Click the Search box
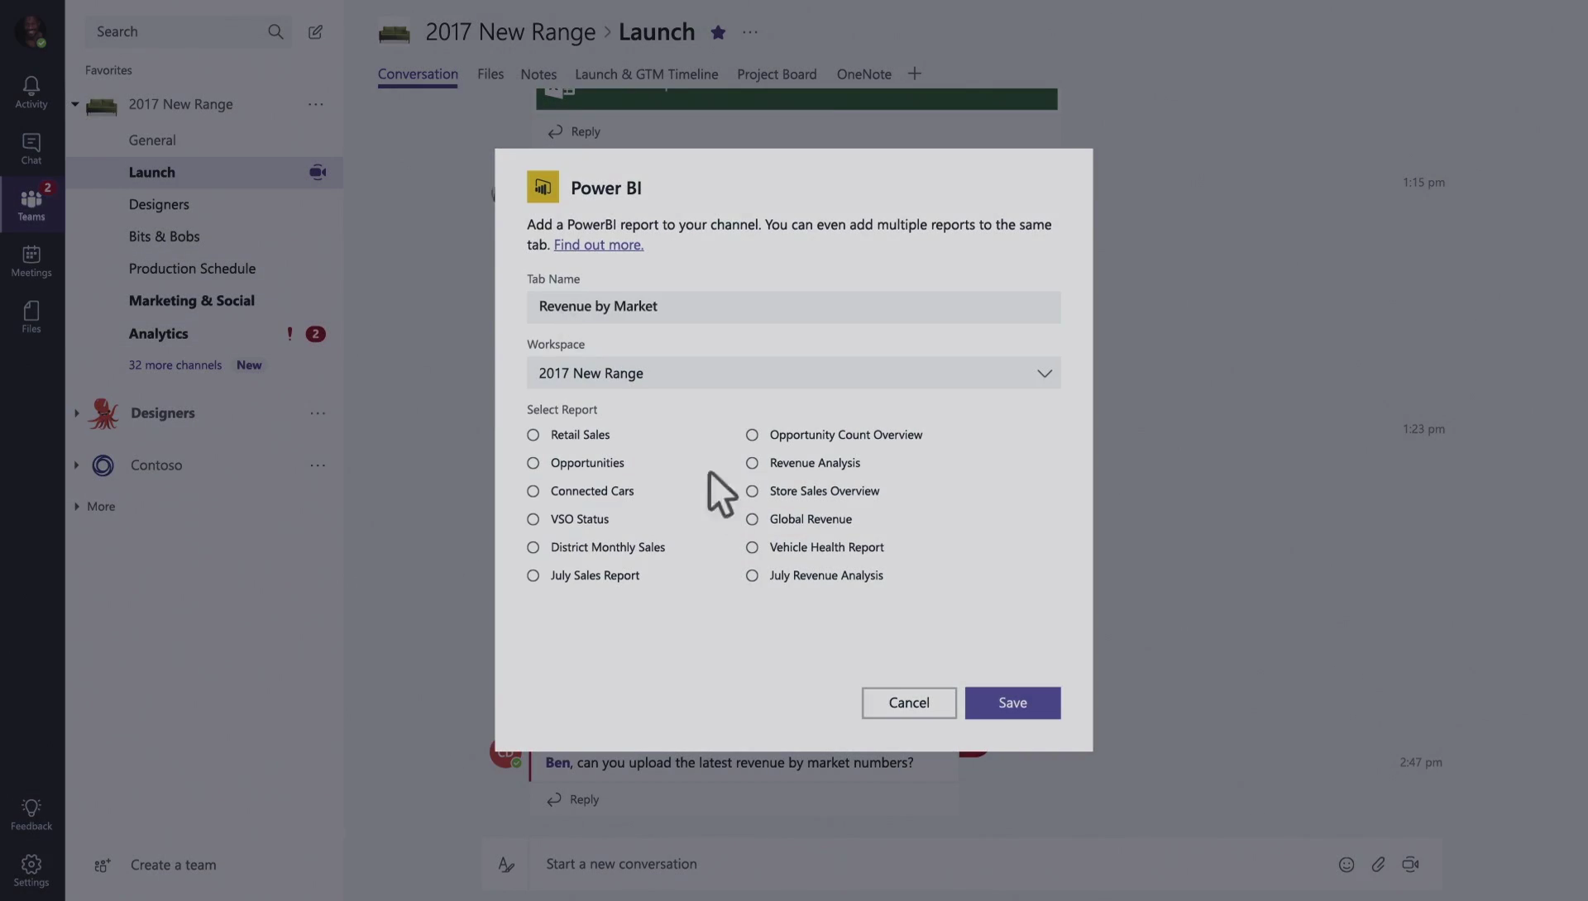The height and width of the screenshot is (901, 1588). click(x=188, y=31)
